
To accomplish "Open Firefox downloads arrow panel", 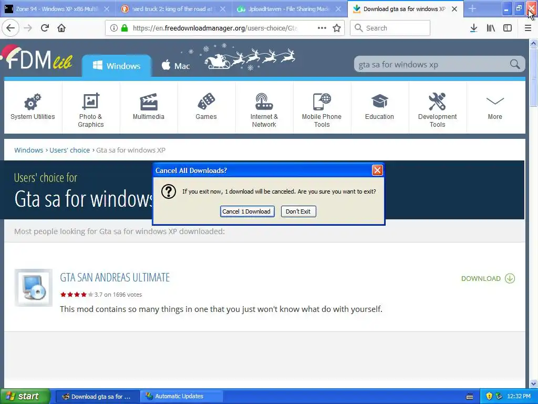I will click(474, 28).
